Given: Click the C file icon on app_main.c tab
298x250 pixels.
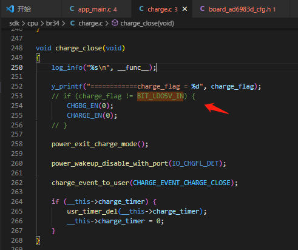Looking at the screenshot, I should tap(72, 9).
